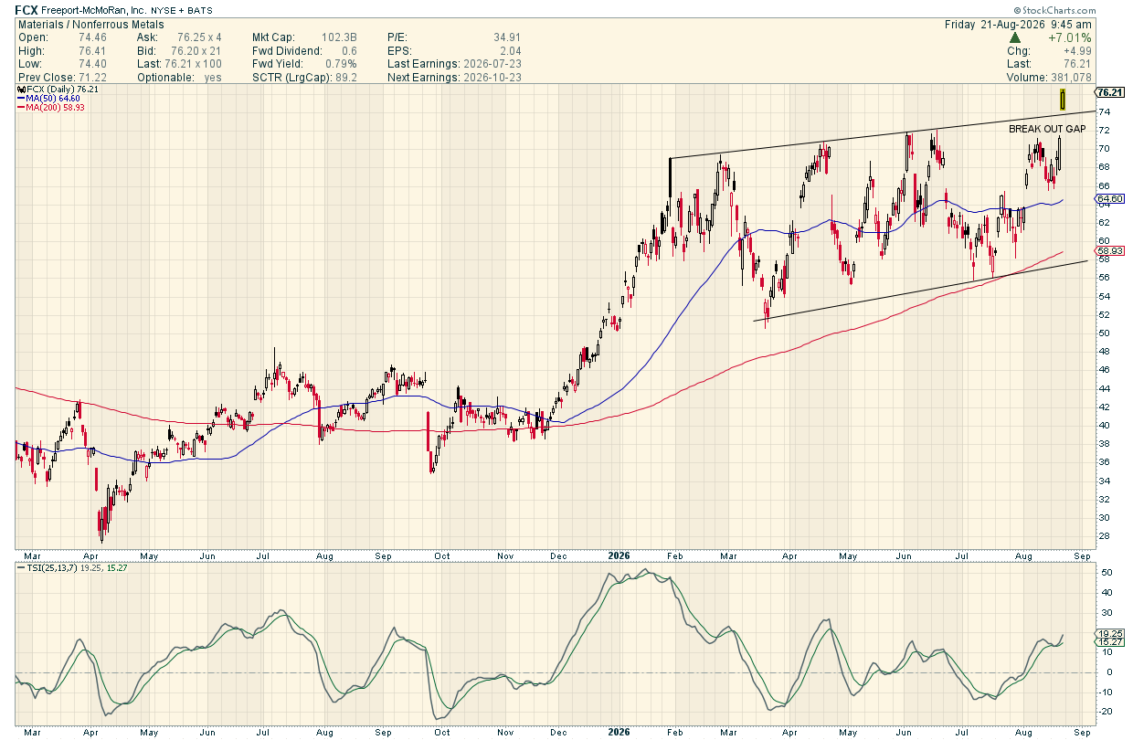Click the High value 76.41
The image size is (1133, 740).
(92, 51)
